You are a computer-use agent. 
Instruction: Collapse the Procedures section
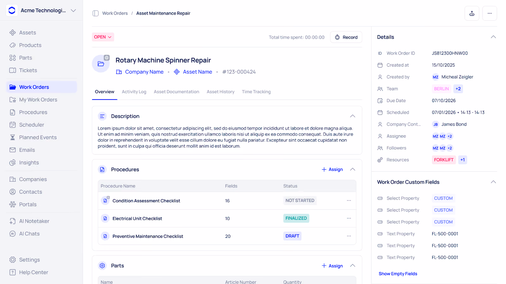click(x=353, y=169)
